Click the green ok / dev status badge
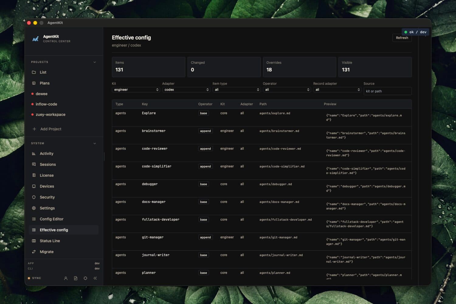 415,32
